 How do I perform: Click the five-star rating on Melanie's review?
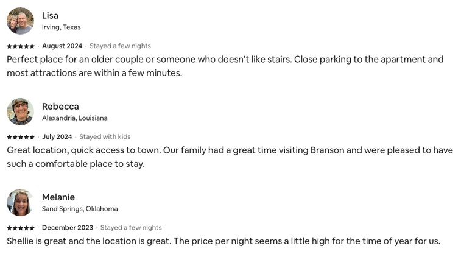click(21, 228)
